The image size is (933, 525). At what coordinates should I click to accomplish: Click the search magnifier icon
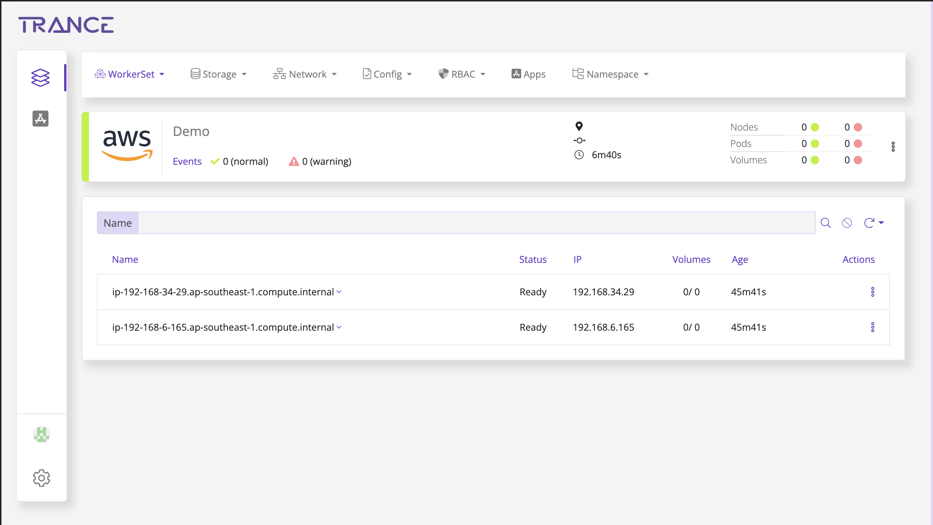[825, 223]
